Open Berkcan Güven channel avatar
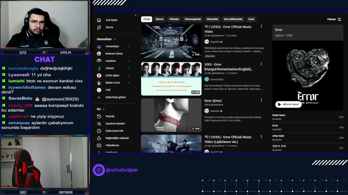Viewport: 348px width, 195px height. pos(99,54)
